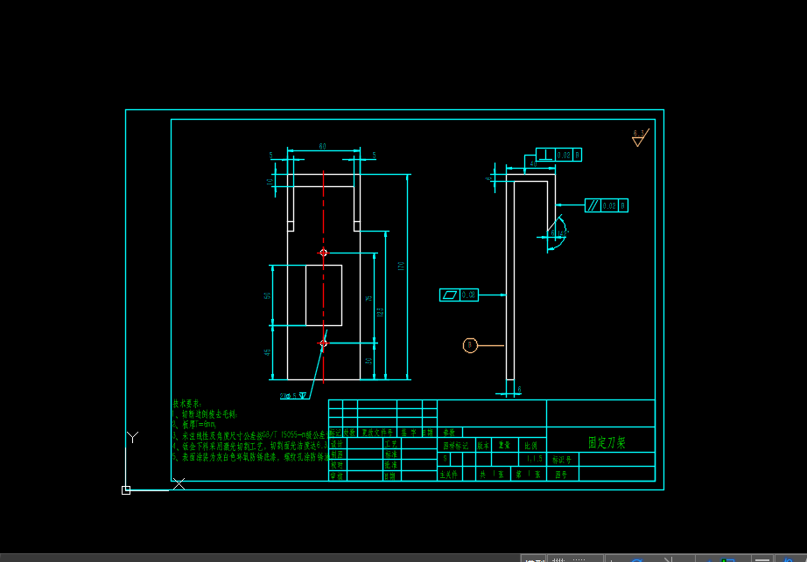The width and height of the screenshot is (807, 562).
Task: Select technical requirement line 板厚T=6mm
Action: point(194,425)
